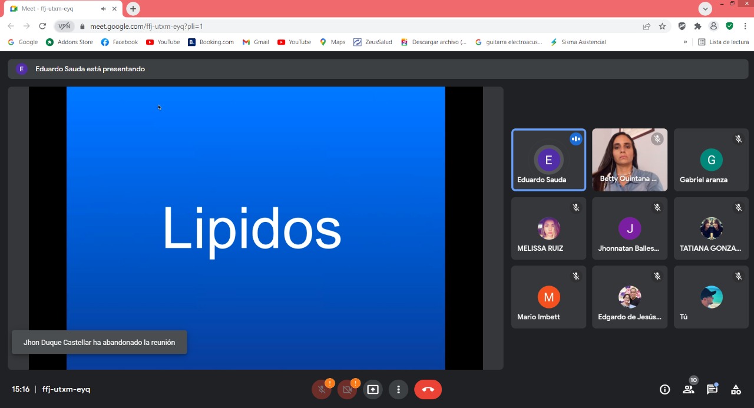This screenshot has width=754, height=408.
Task: Open the tab search dropdown arrow
Action: coord(705,9)
